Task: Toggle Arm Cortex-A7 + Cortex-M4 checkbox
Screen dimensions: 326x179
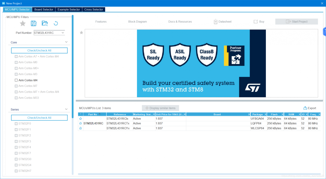Action: click(16, 56)
